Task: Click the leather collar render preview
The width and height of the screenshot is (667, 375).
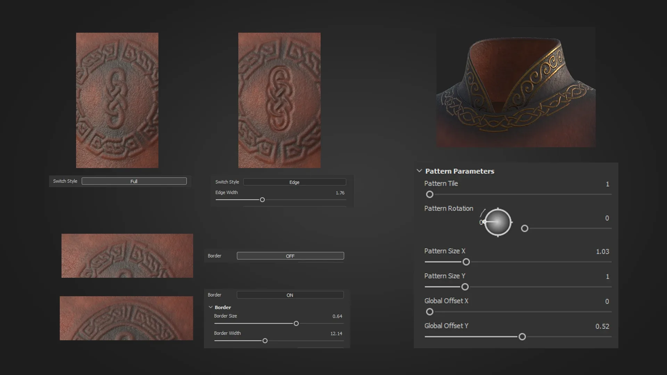Action: [516, 87]
